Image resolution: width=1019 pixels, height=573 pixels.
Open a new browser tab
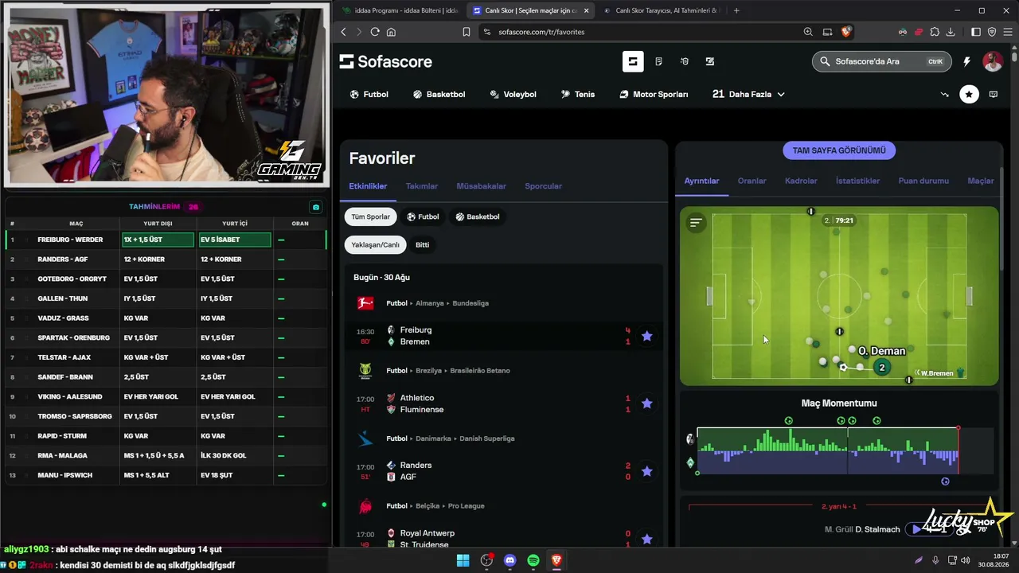736,10
